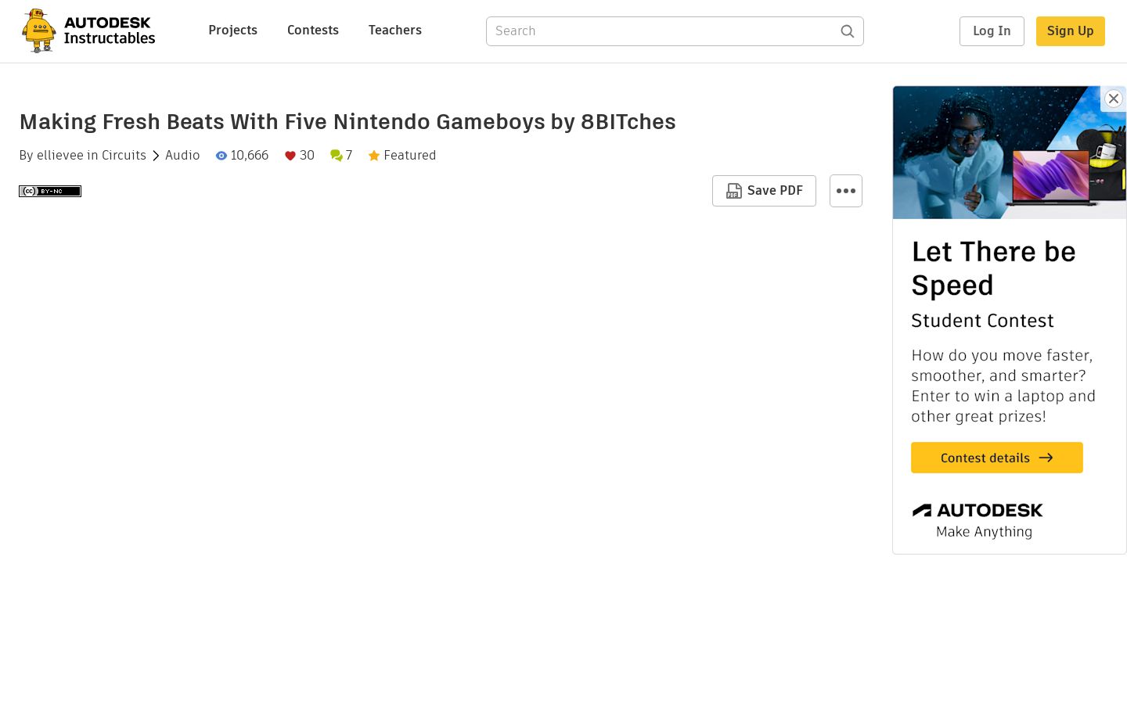Click the Sign Up button
Screen dimensions: 1127x704
click(x=1071, y=31)
